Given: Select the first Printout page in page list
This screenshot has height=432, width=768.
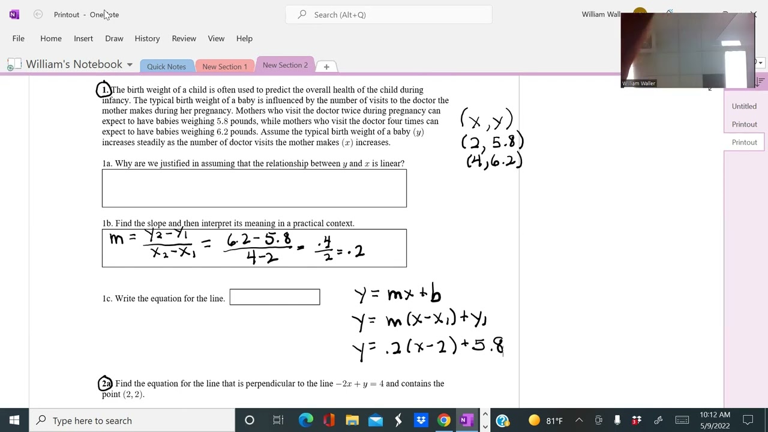Looking at the screenshot, I should [744, 124].
